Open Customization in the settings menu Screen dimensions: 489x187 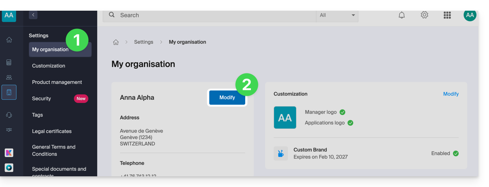[48, 66]
